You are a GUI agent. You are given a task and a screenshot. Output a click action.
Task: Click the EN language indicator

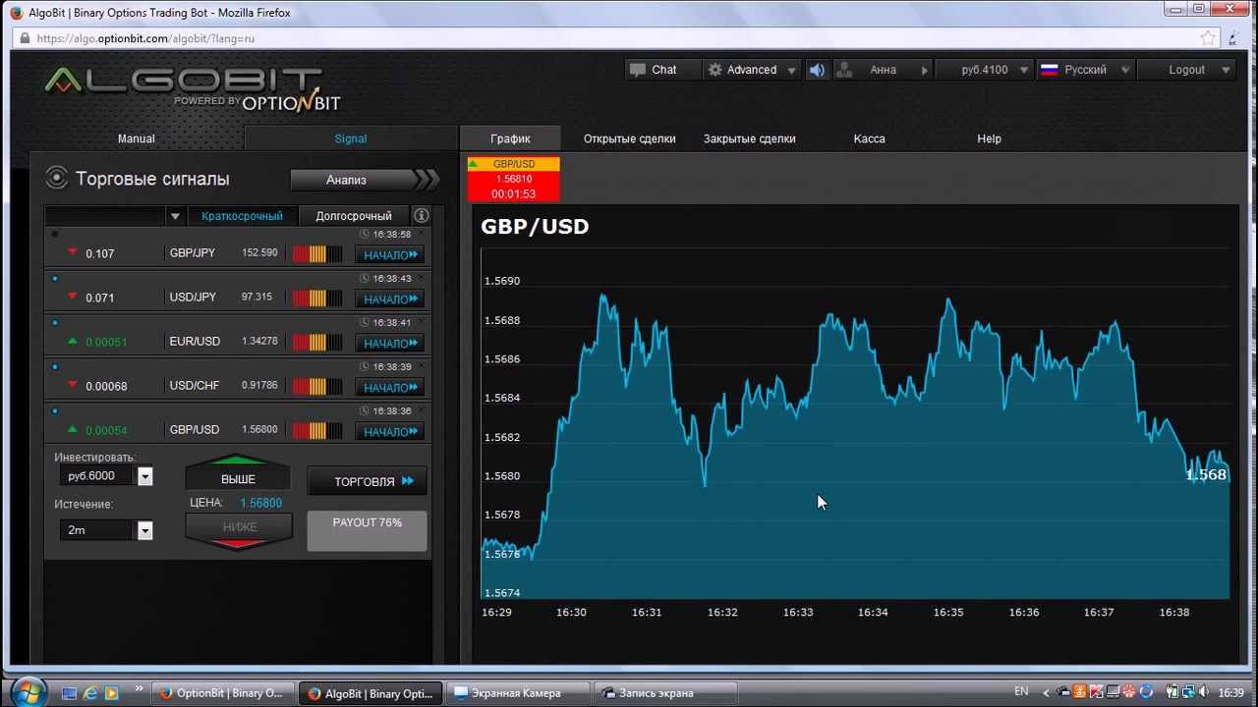pos(1021,692)
